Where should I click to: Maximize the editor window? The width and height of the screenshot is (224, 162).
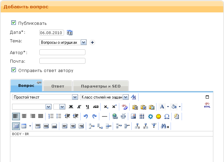coord(207,97)
